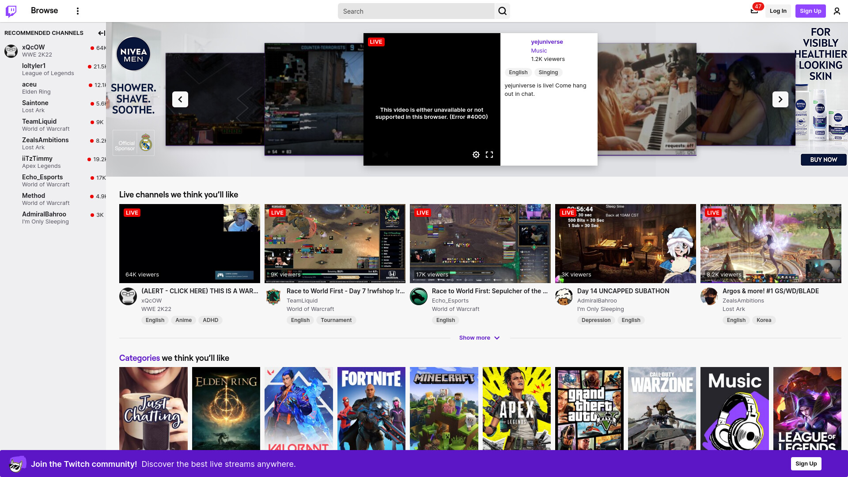Open Saintone in recommended channels

click(53, 106)
